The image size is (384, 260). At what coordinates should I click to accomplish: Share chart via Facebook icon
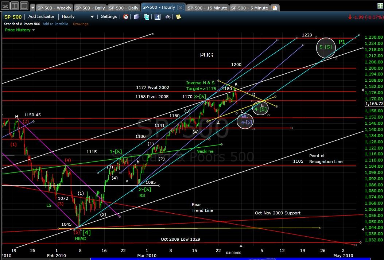coord(158,17)
